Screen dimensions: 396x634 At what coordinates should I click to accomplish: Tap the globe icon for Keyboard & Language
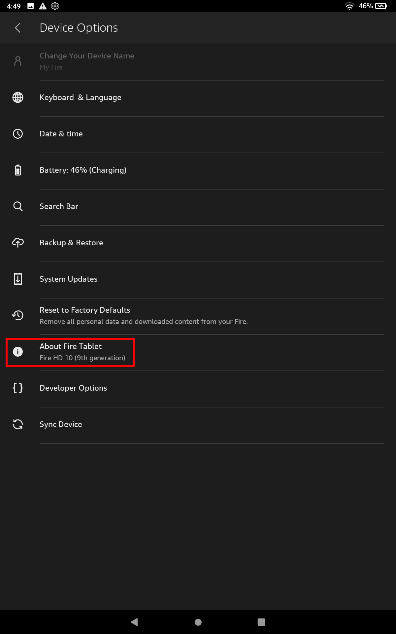click(x=18, y=97)
